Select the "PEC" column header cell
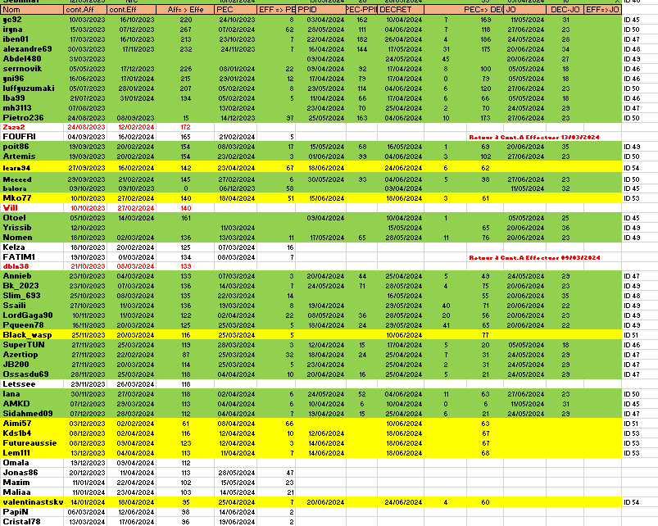Viewport: 658px width, 526px height. point(235,10)
